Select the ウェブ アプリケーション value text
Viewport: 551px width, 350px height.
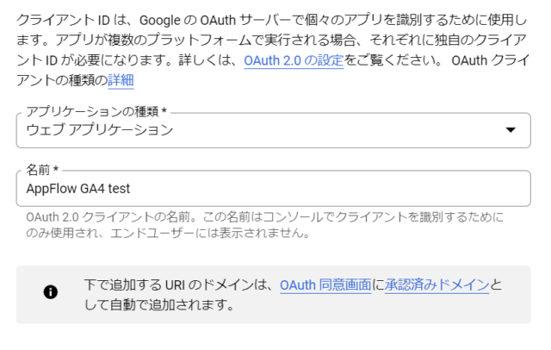pyautogui.click(x=100, y=130)
